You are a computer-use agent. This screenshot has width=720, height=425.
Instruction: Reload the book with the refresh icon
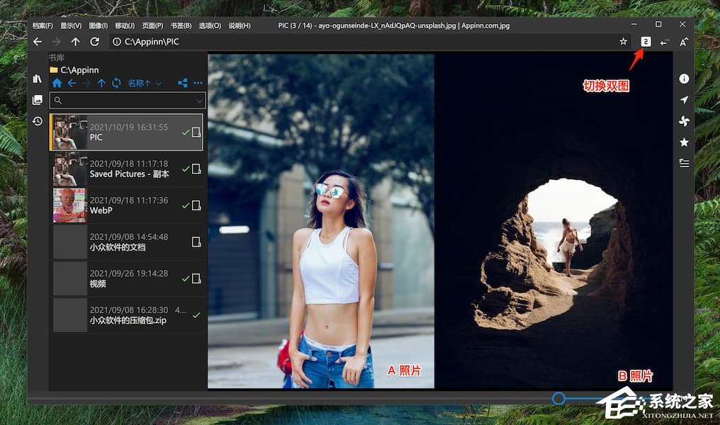click(94, 42)
